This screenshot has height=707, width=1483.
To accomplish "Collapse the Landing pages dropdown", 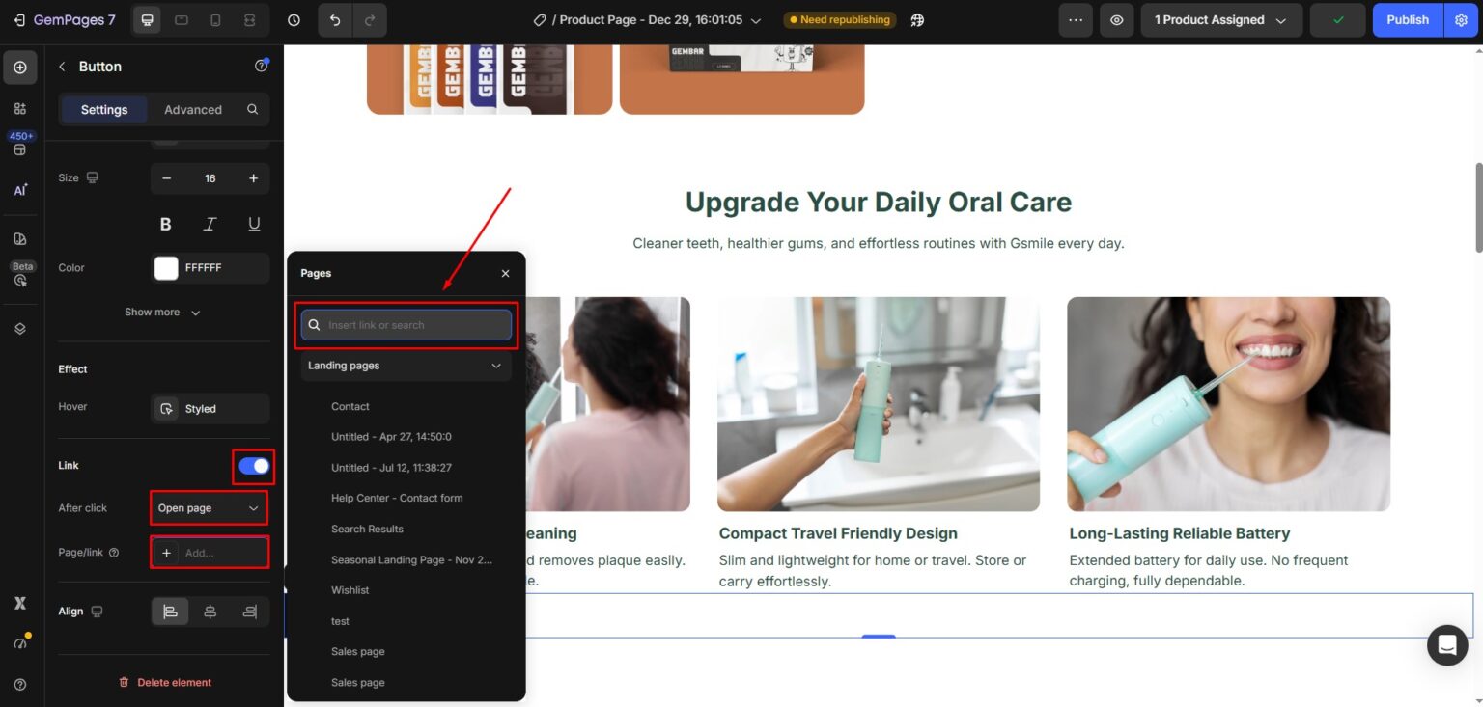I will (406, 366).
